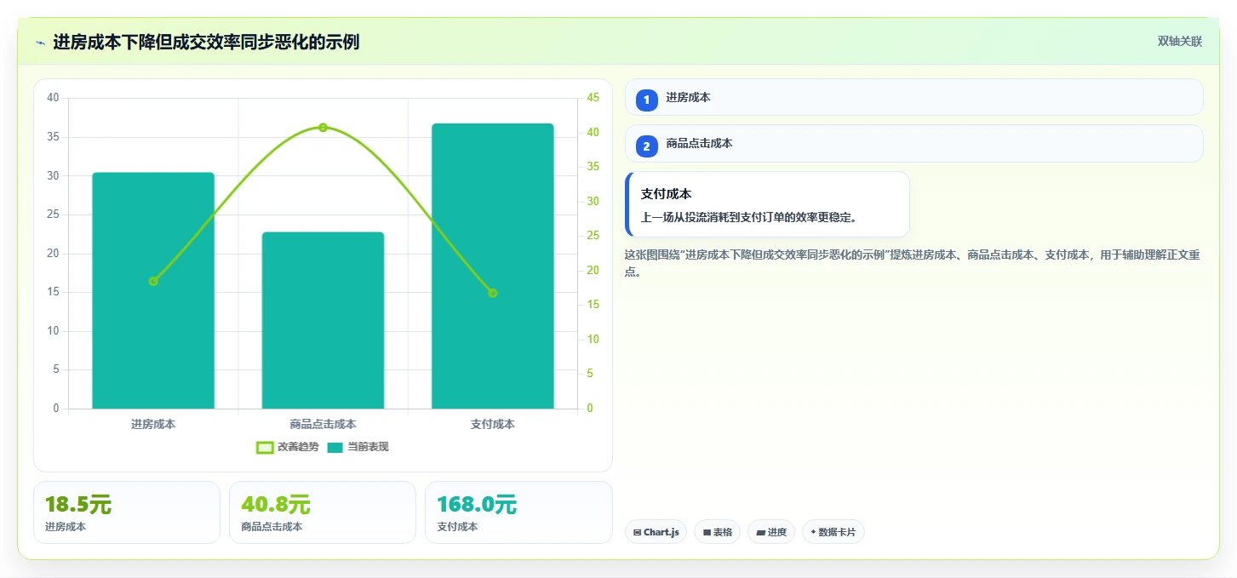The width and height of the screenshot is (1237, 578).
Task: Click the sentence 上一场从投流消耗到支付订单的效率更稳定
Action: click(x=748, y=217)
